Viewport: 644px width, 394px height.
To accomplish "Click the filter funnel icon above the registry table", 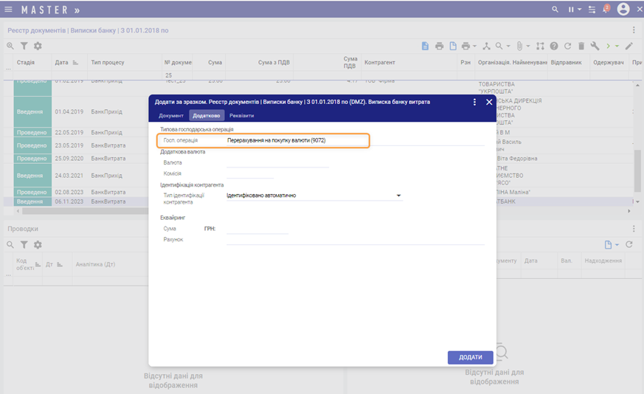I will point(24,46).
